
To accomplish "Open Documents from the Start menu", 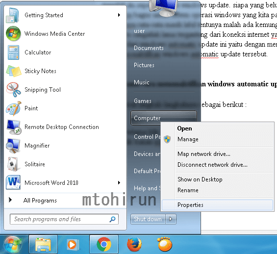I will [149, 48].
